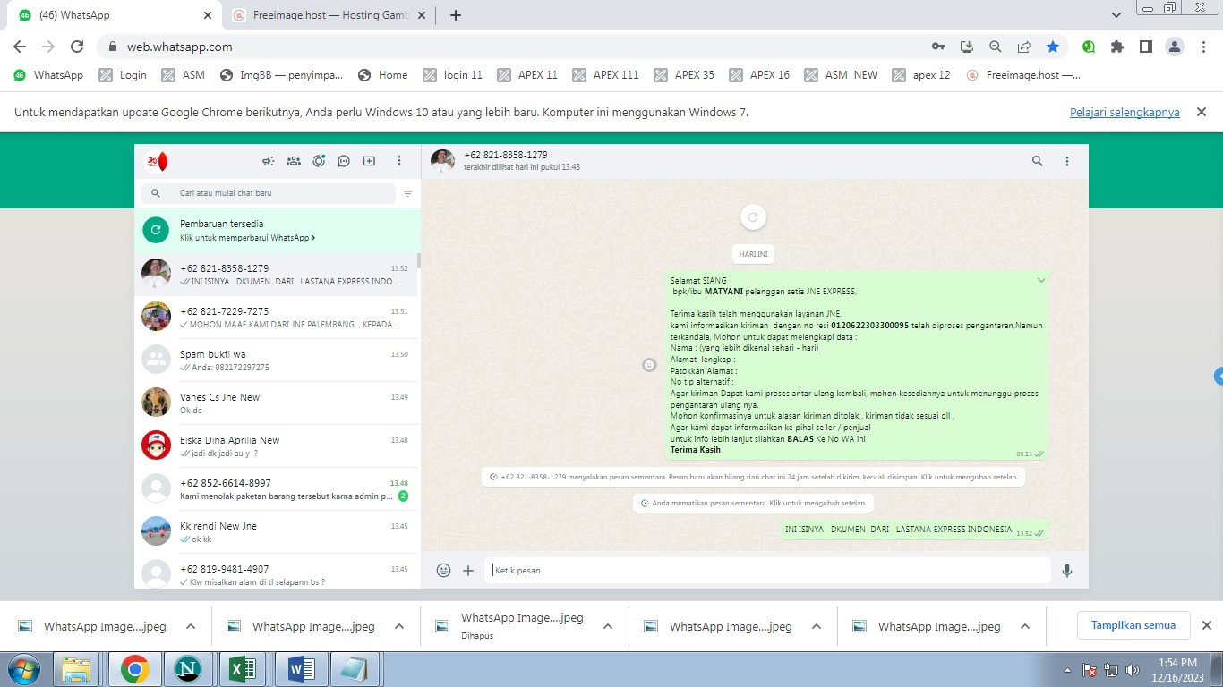The image size is (1223, 687).
Task: Open the Kk rendi New Jne chat
Action: (x=276, y=532)
